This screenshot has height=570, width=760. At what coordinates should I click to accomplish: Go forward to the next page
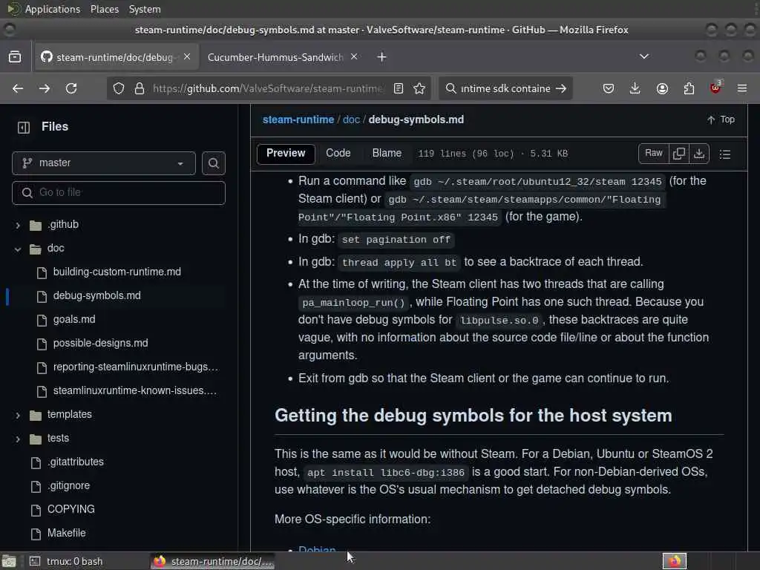pyautogui.click(x=44, y=89)
